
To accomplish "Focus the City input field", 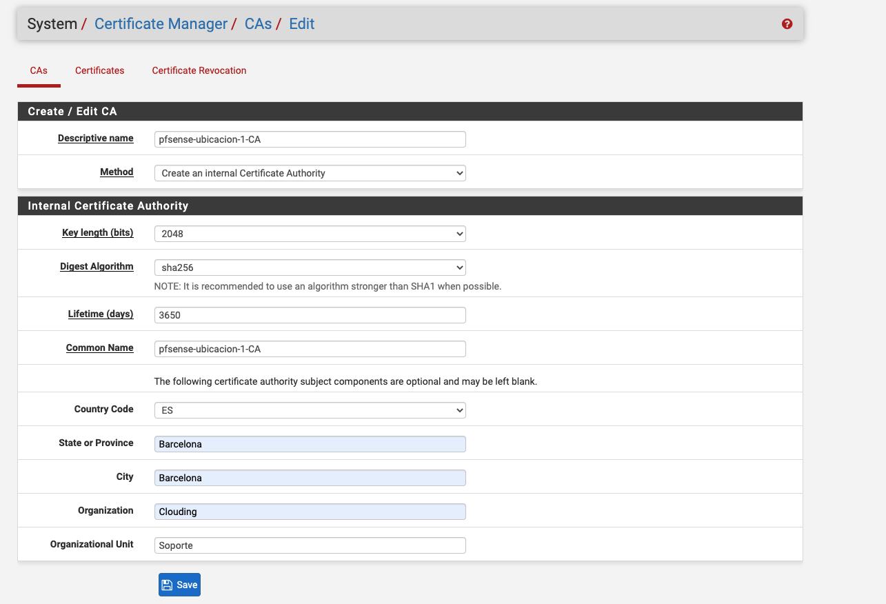I will click(310, 478).
